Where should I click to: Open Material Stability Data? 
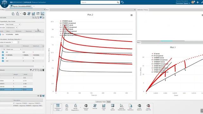coord(121,107)
